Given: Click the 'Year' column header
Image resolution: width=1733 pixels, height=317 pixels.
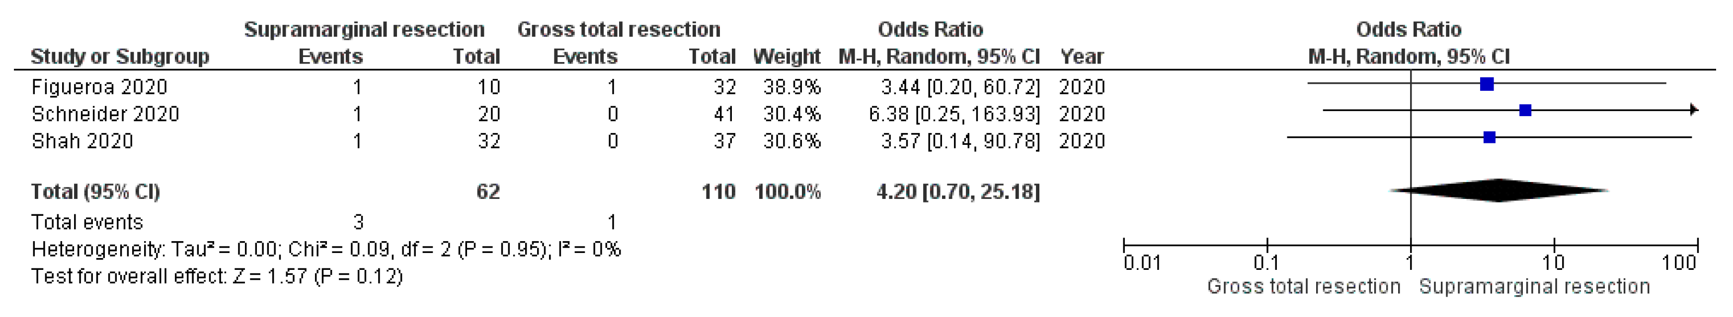Looking at the screenshot, I should [1082, 57].
